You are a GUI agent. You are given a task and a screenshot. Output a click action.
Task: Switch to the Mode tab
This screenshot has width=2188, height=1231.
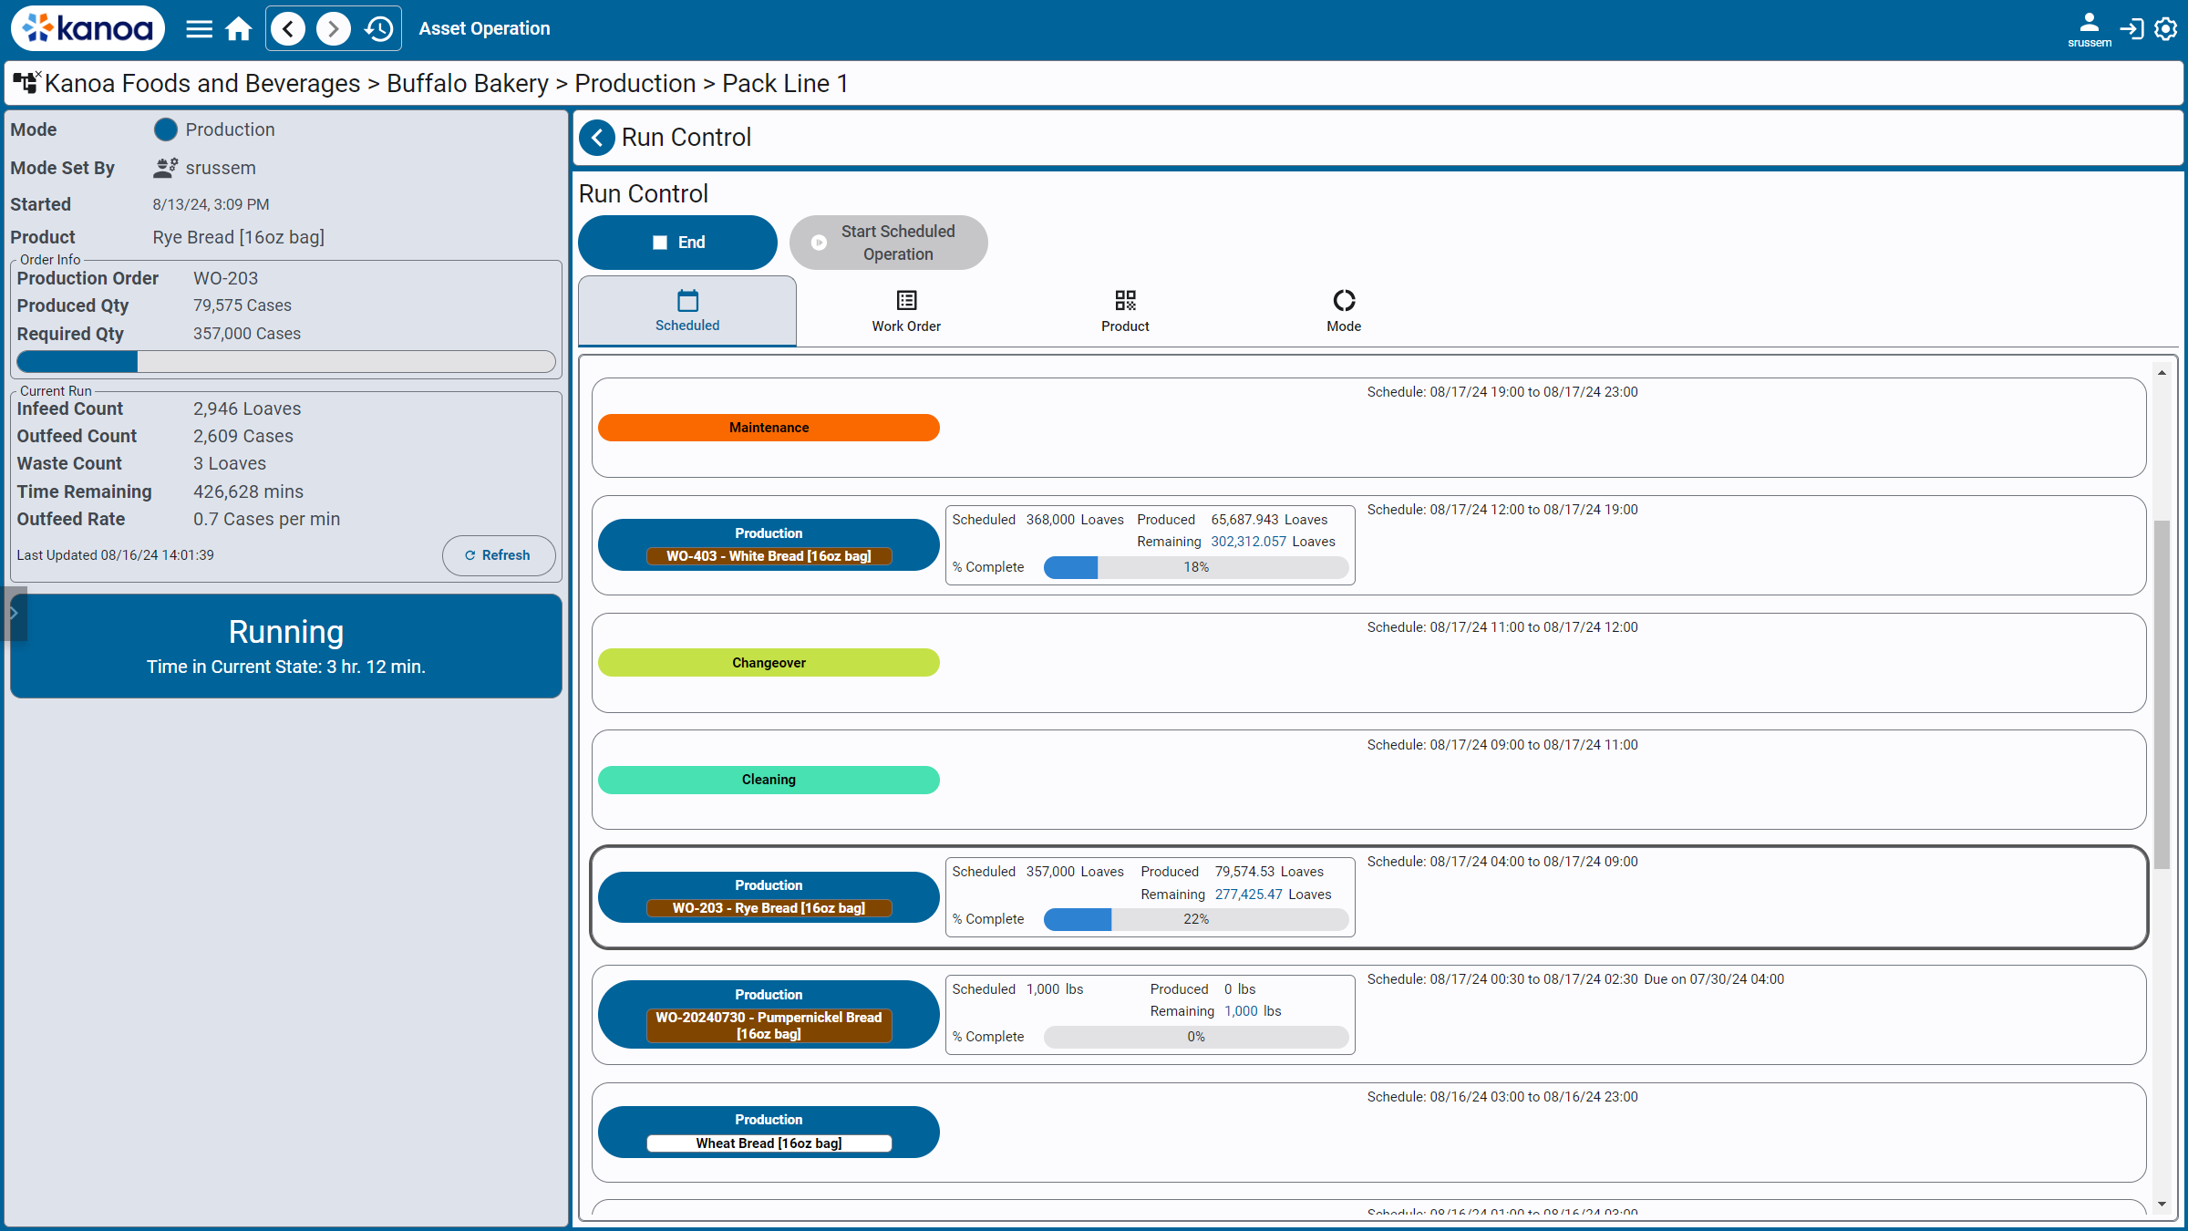[x=1343, y=311]
